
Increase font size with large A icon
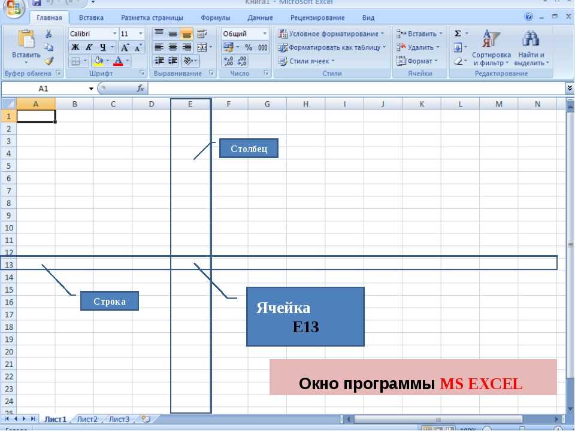[x=125, y=47]
